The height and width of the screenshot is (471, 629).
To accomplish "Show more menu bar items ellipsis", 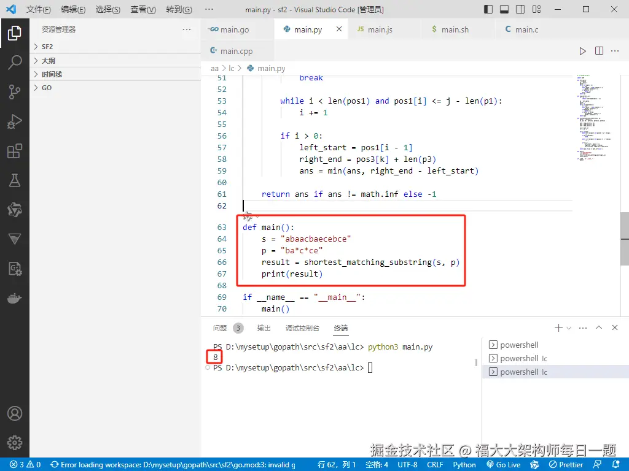I will point(209,9).
